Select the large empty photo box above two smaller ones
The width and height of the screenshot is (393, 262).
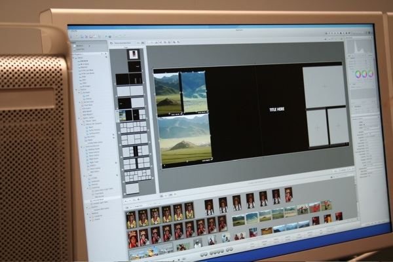tap(324, 86)
